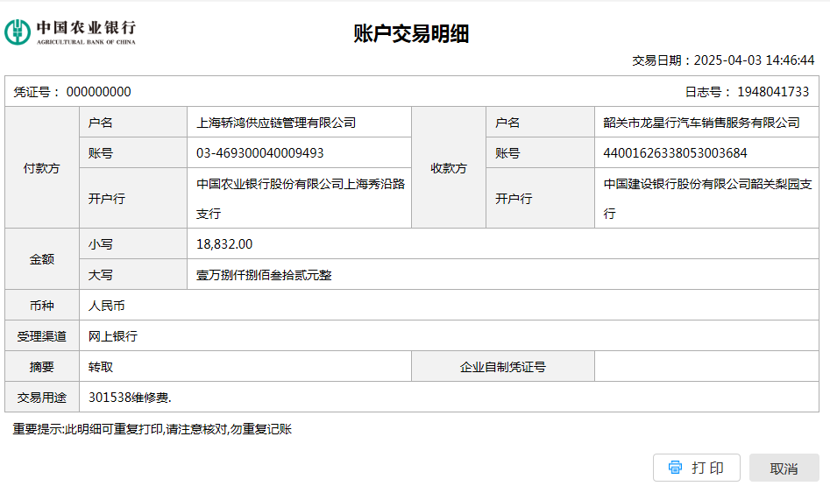Screen dimensions: 830x493
Task: Select payee account number 44001626338053003684
Action: pos(675,153)
